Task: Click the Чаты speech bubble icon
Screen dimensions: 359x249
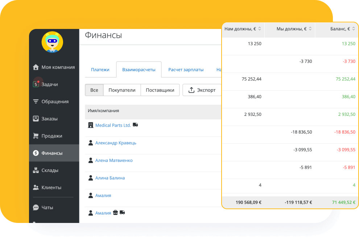Action: coord(36,207)
